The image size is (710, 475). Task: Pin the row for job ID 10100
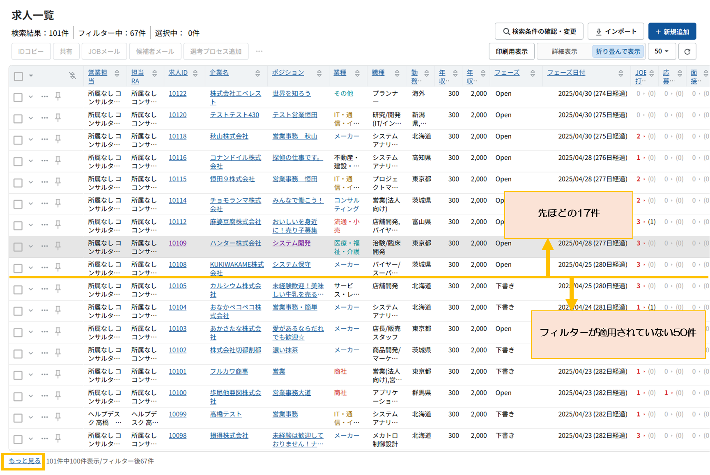point(58,396)
